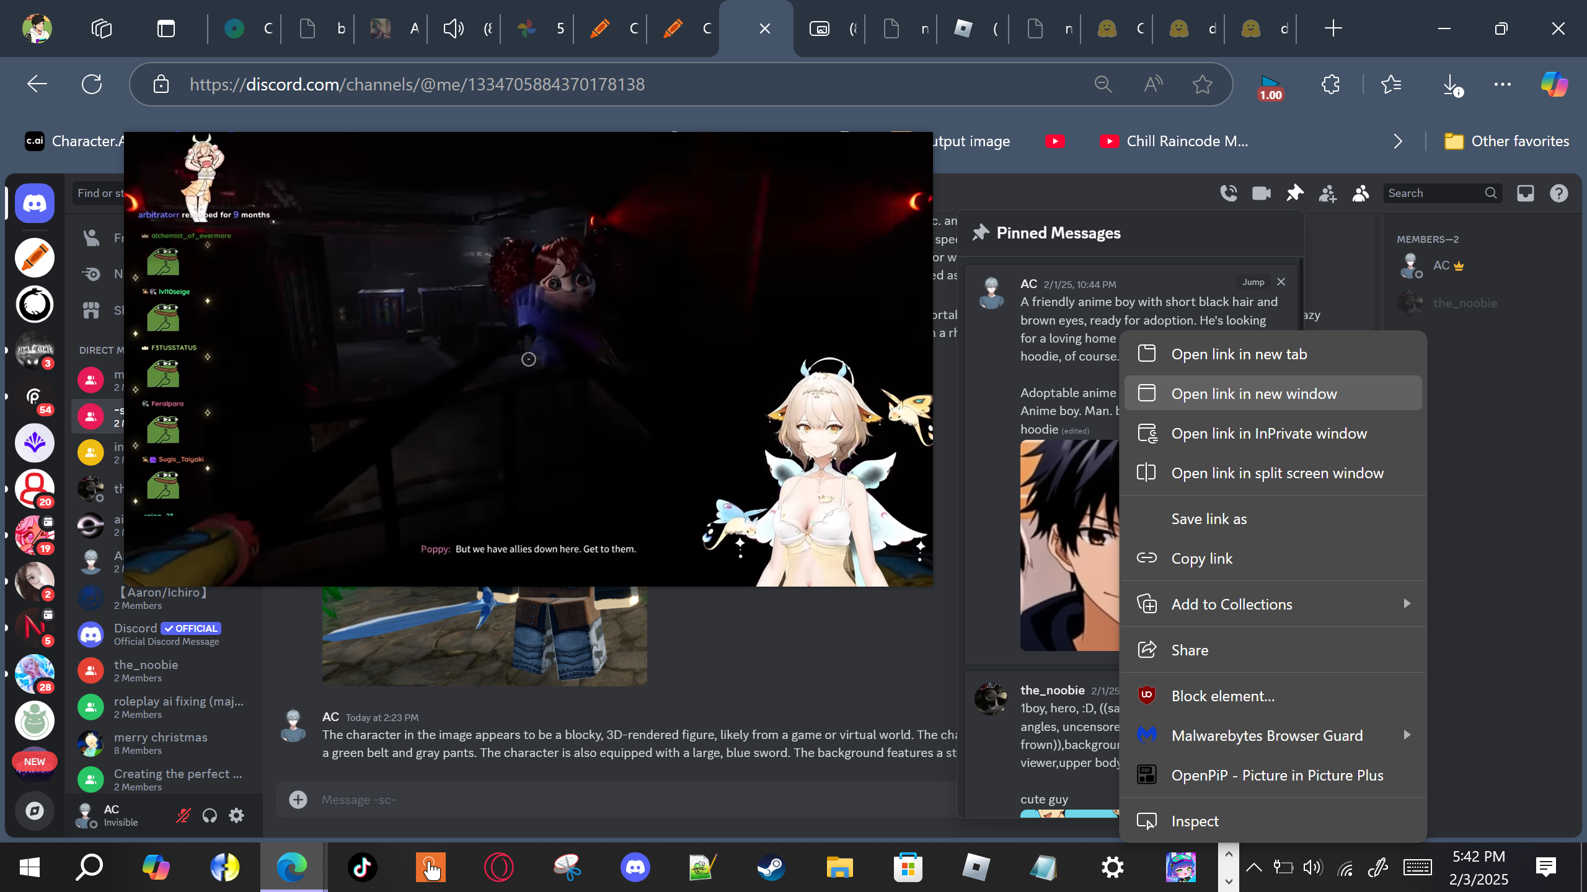Add friends to the DM
This screenshot has width=1587, height=892.
(x=1327, y=193)
